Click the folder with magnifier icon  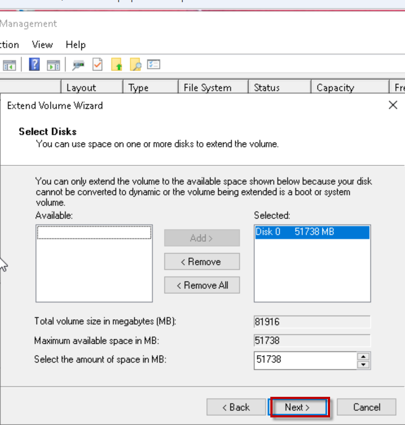(136, 65)
